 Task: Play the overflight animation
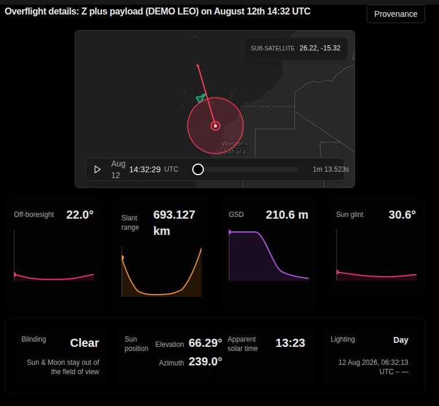[97, 169]
